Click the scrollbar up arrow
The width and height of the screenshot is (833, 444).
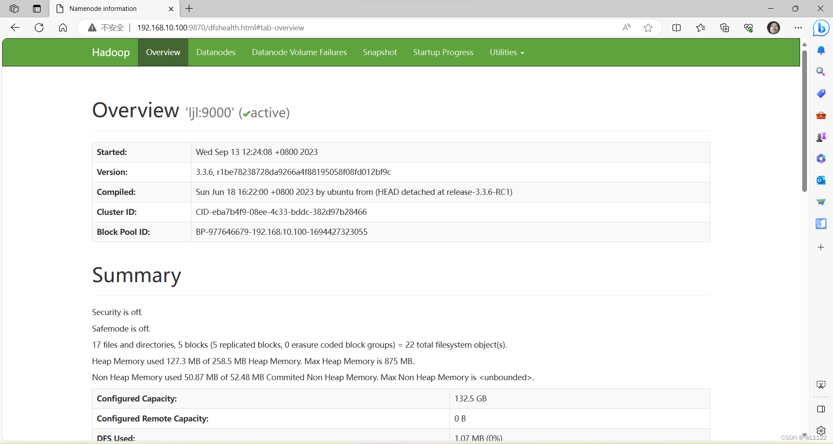click(804, 44)
